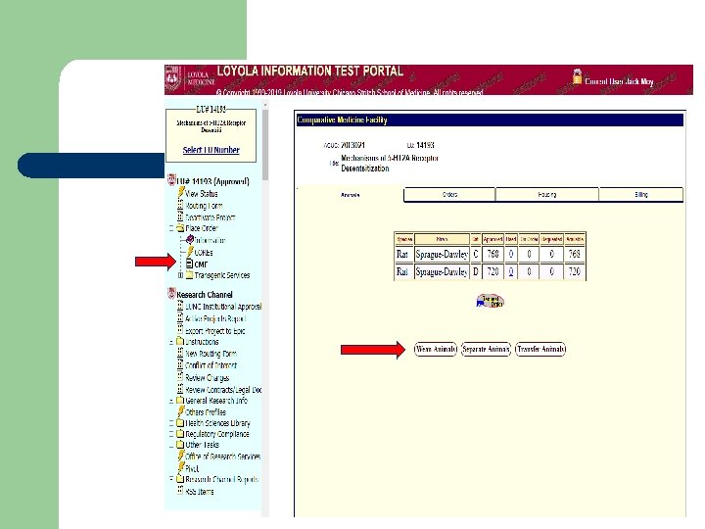Click the padlock icon beside Current User
This screenshot has width=705, height=529.
click(577, 76)
